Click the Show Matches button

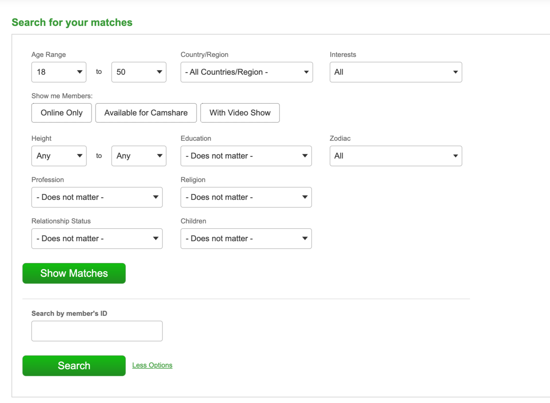[74, 273]
